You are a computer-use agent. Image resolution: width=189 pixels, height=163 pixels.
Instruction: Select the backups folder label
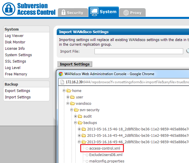tap(90, 123)
